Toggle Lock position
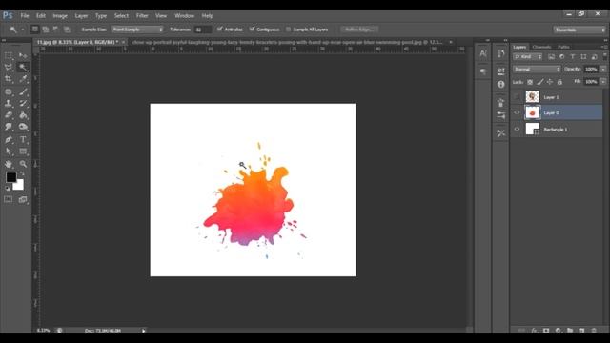Image resolution: width=610 pixels, height=343 pixels. pyautogui.click(x=550, y=82)
